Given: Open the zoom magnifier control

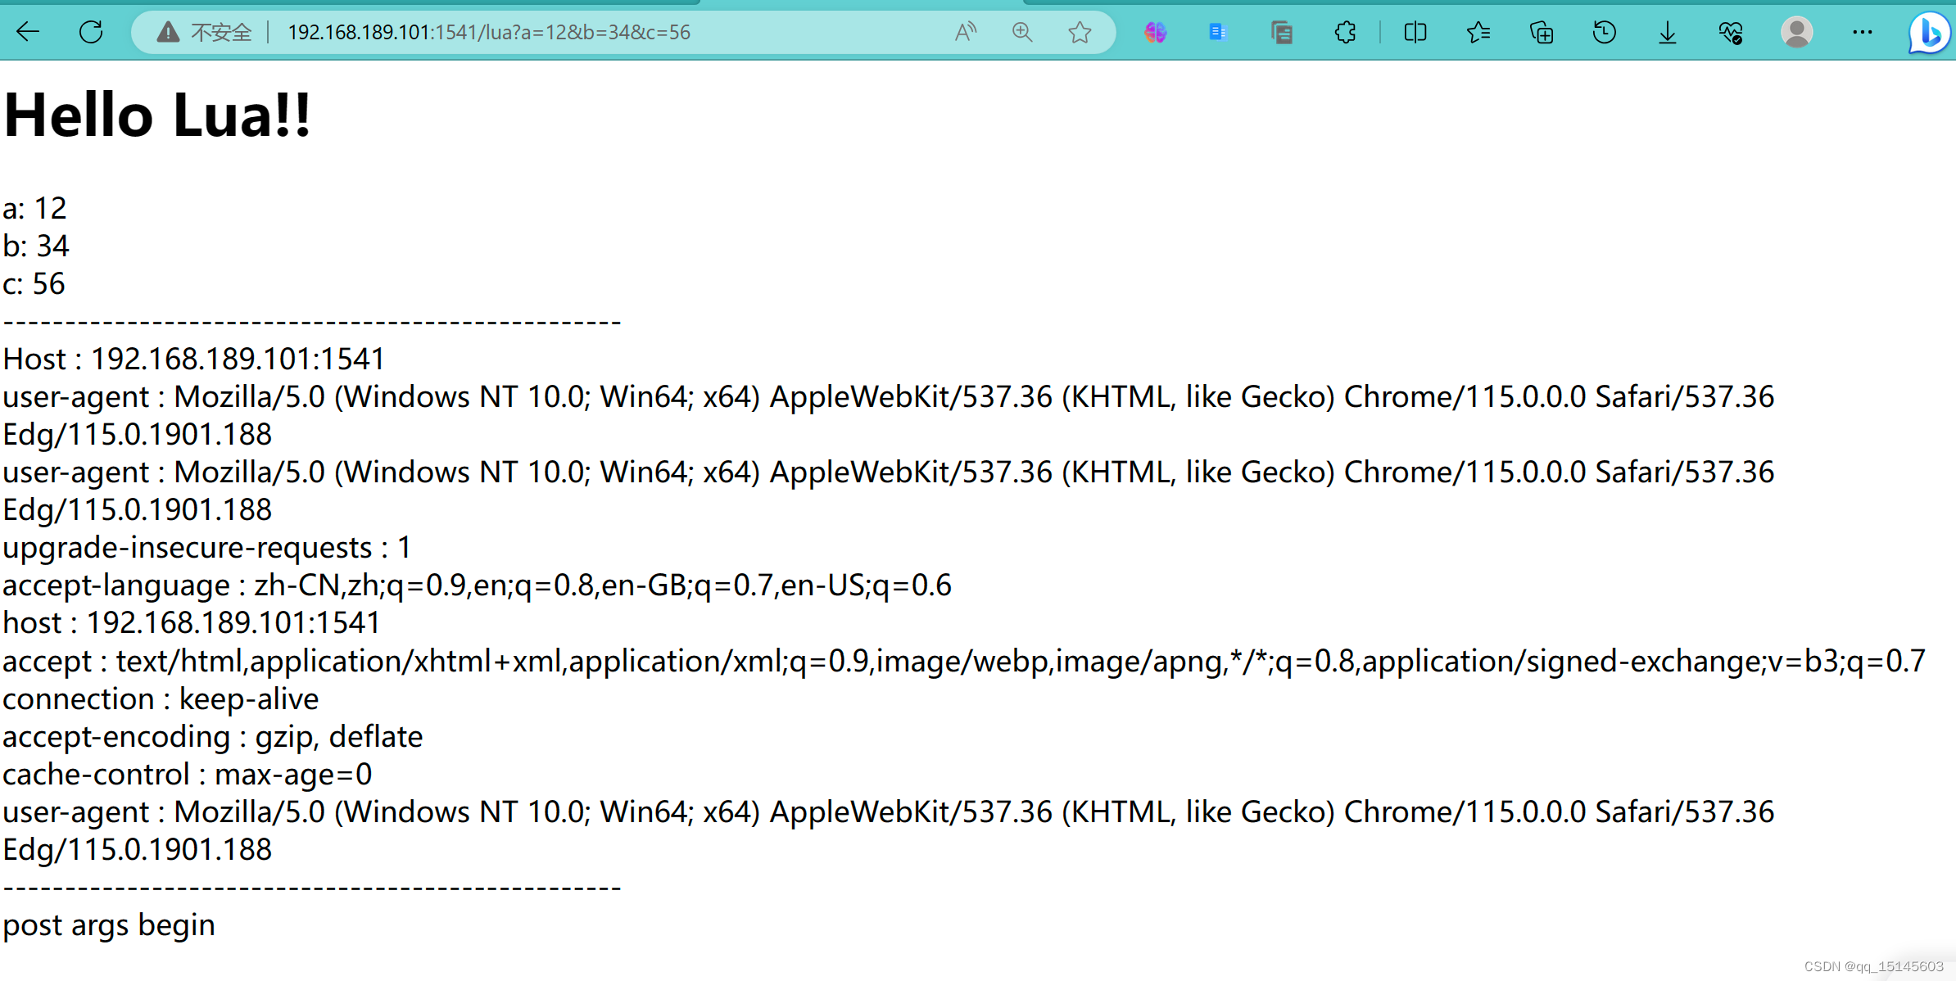Looking at the screenshot, I should [1022, 32].
